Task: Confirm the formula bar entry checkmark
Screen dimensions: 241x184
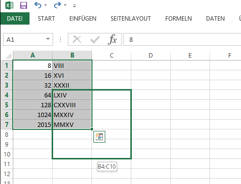Action: click(95, 39)
